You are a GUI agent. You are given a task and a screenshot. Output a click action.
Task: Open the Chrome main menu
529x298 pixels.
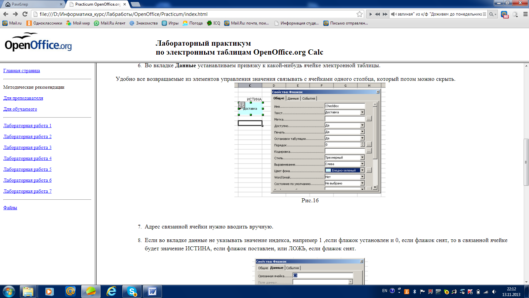tap(525, 14)
